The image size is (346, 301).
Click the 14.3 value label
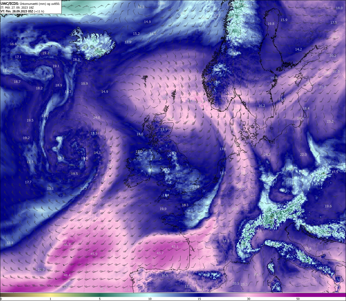tap(226, 241)
